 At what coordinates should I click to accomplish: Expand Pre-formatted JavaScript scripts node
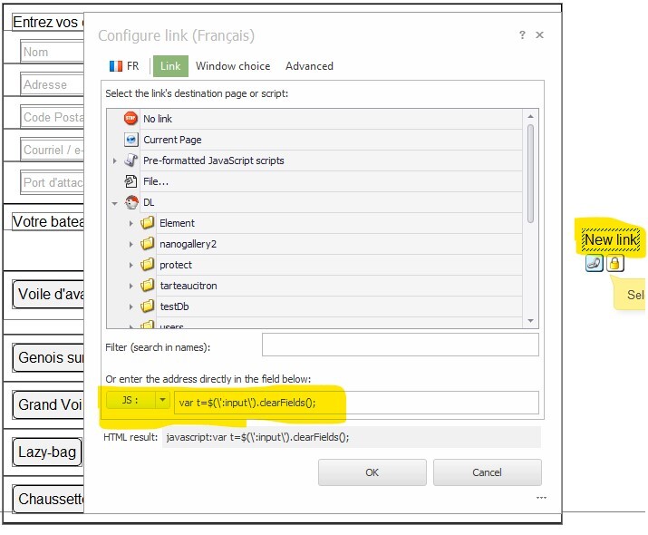(115, 160)
